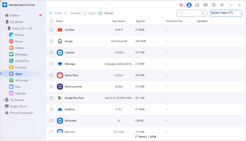This screenshot has width=246, height=141.
Task: Check the Calendar row checkbox
Action: [x=51, y=53]
